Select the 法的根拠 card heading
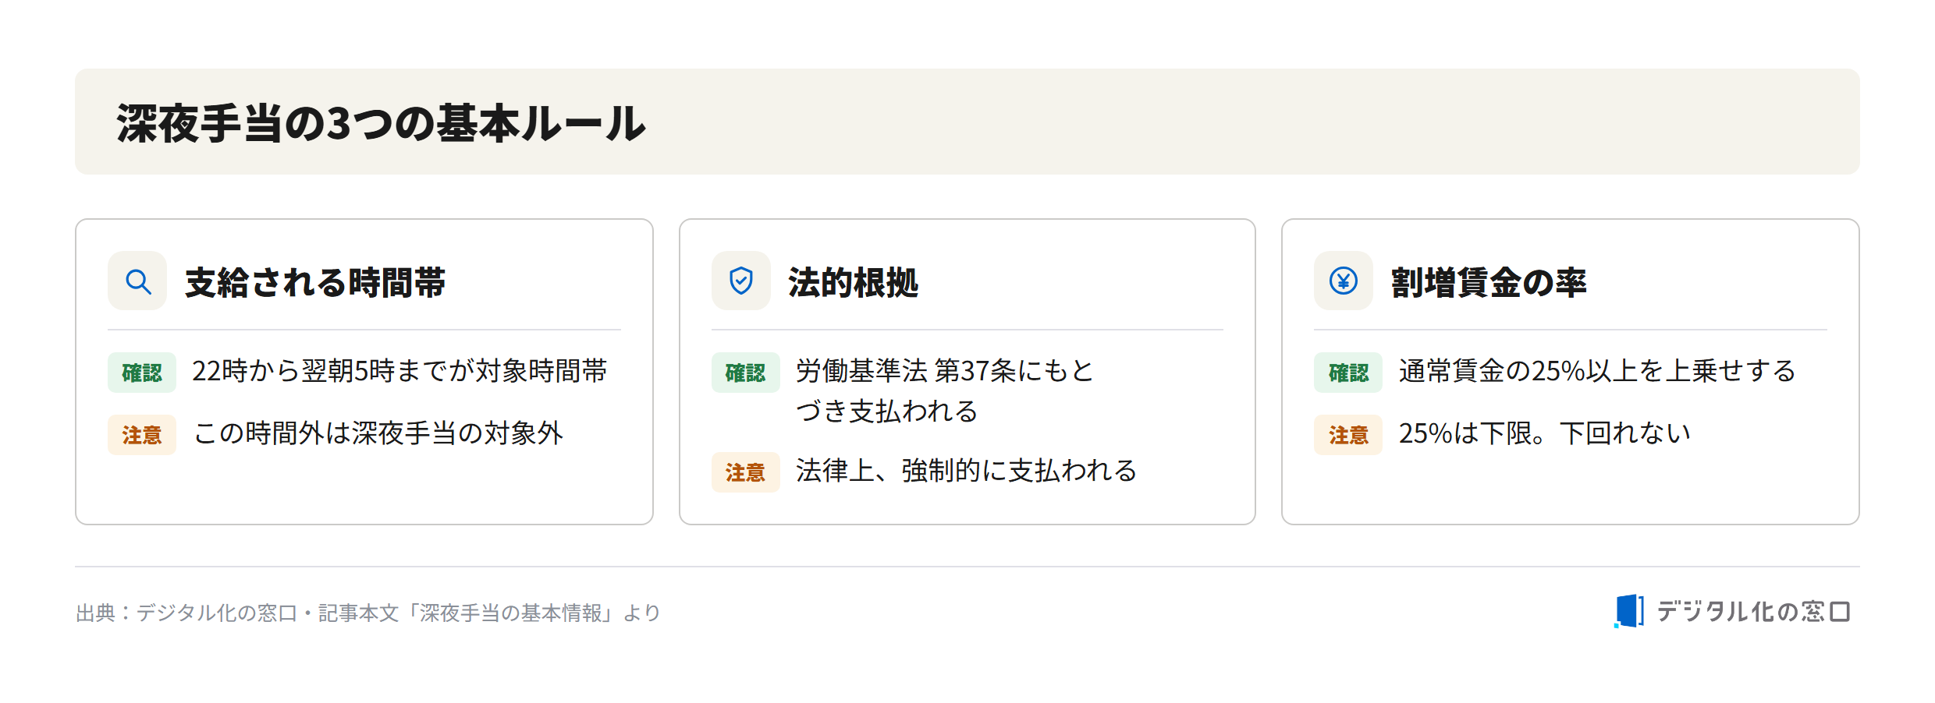Viewport: 1935px width, 703px height. (x=854, y=282)
